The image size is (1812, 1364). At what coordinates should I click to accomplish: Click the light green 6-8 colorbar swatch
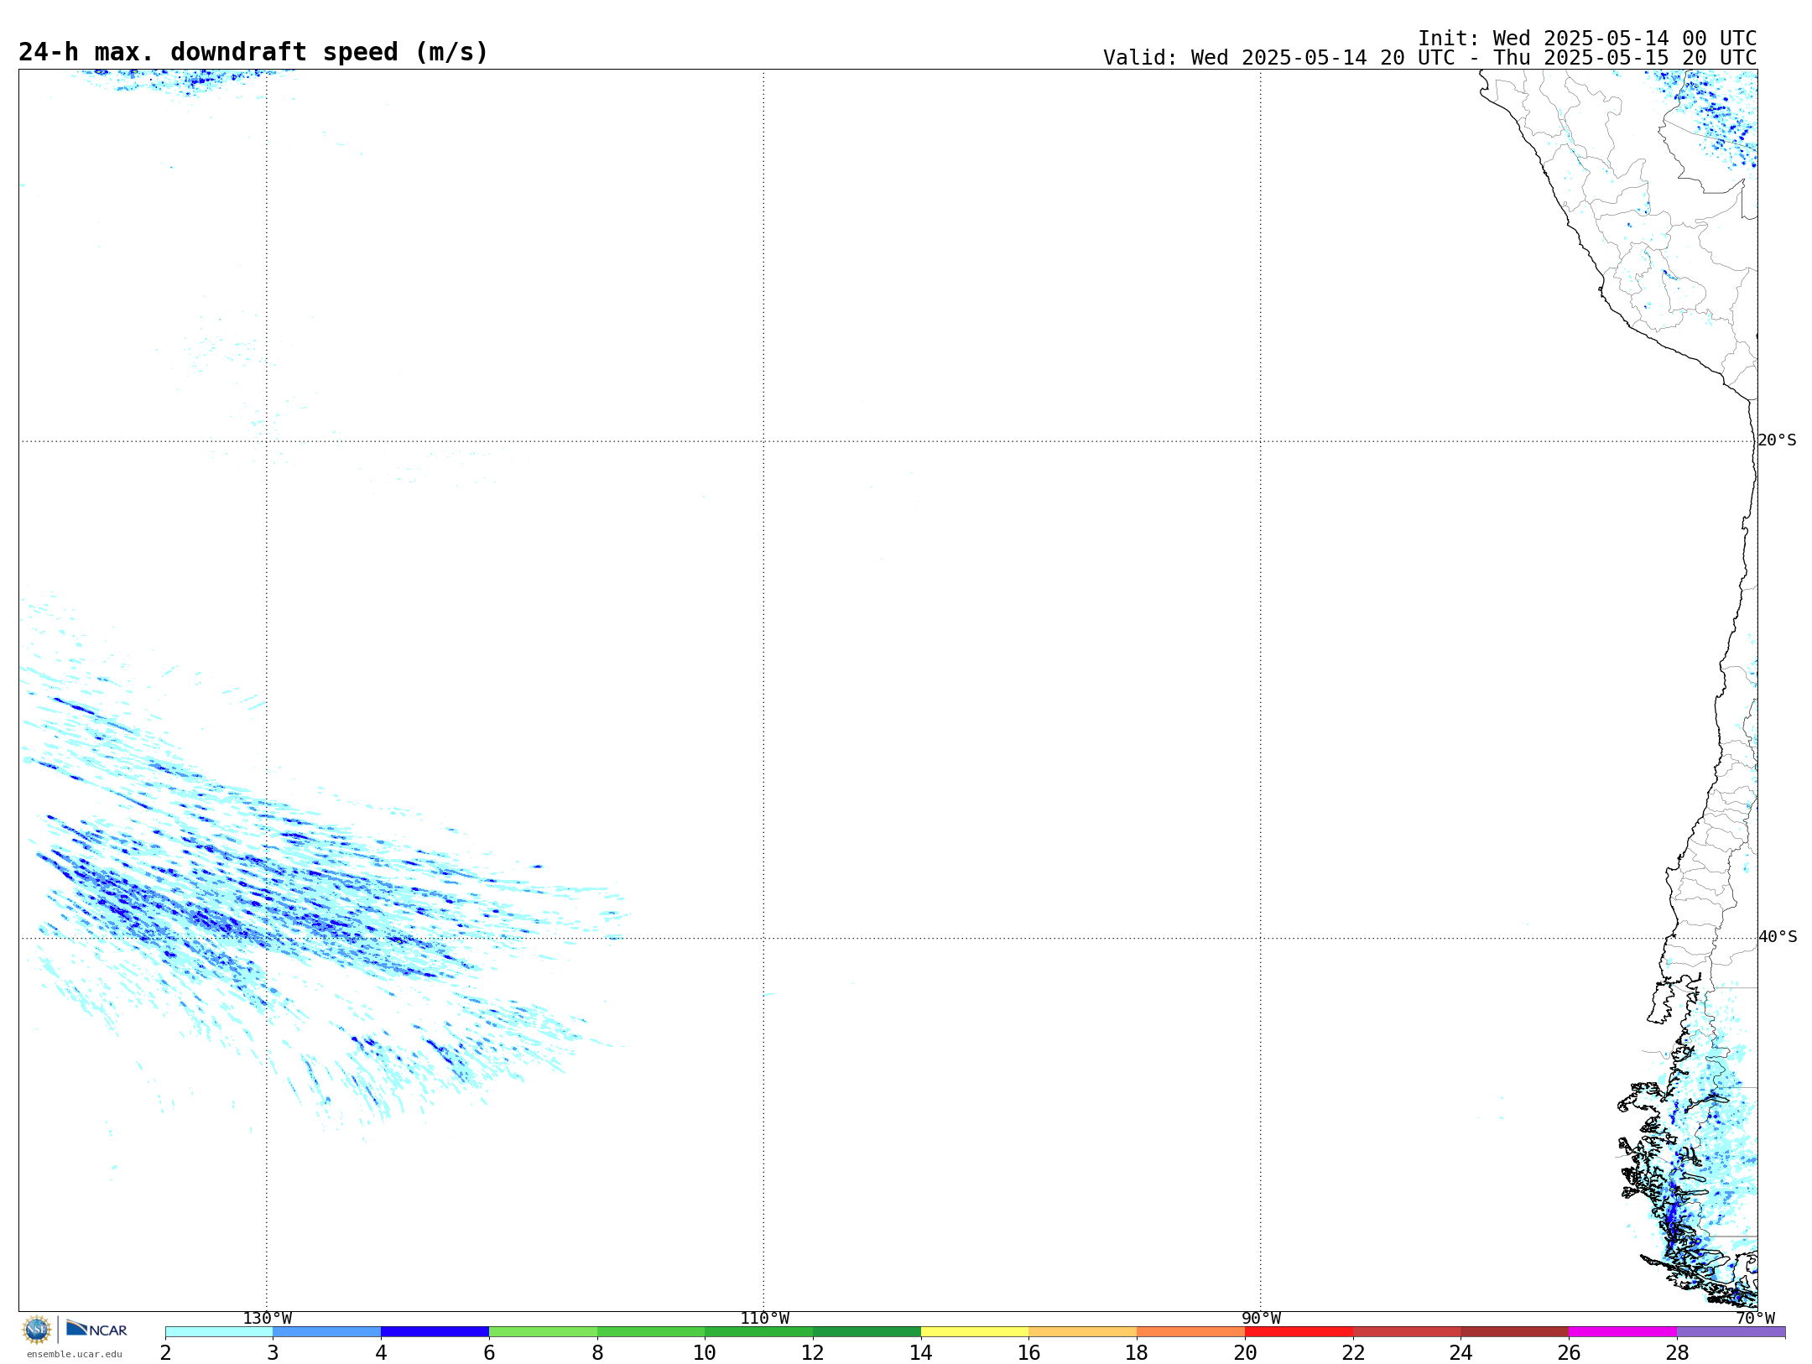coord(543,1332)
